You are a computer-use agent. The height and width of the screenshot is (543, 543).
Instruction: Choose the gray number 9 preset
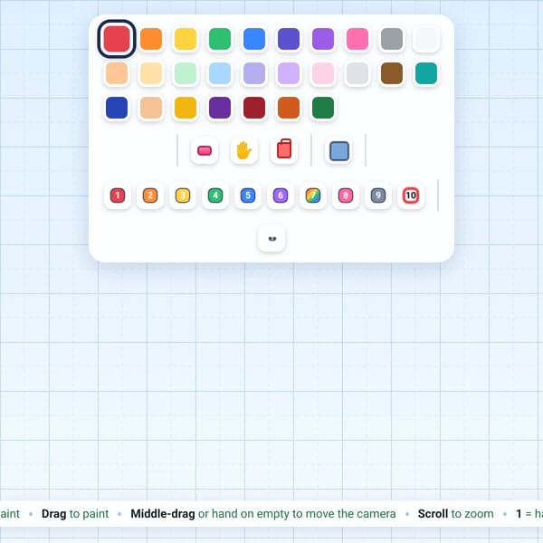[377, 195]
